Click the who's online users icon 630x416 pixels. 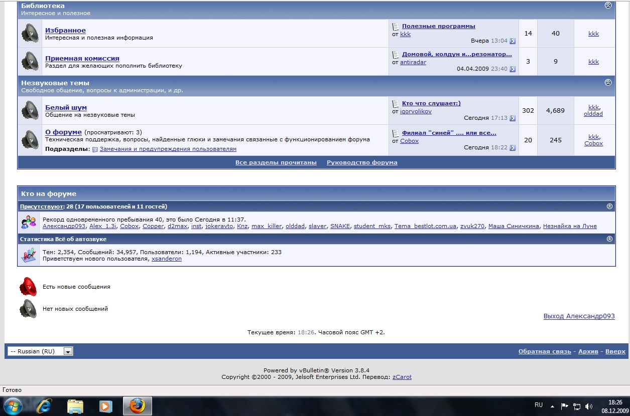(x=29, y=222)
